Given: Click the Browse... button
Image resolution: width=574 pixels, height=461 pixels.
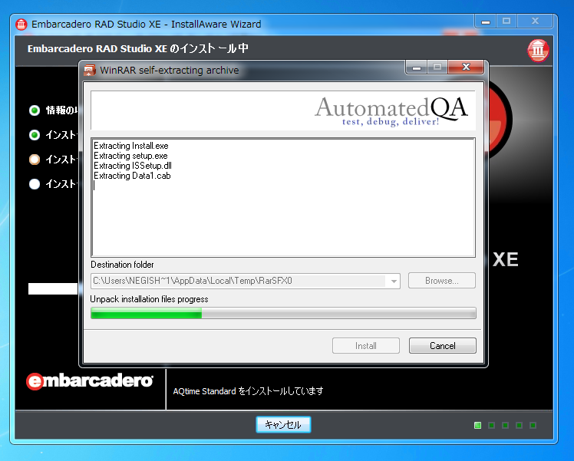Looking at the screenshot, I should coord(441,281).
